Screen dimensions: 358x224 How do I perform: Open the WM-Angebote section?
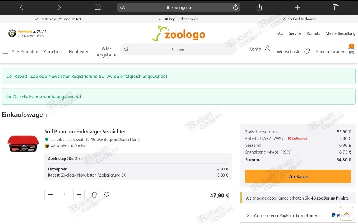106,51
